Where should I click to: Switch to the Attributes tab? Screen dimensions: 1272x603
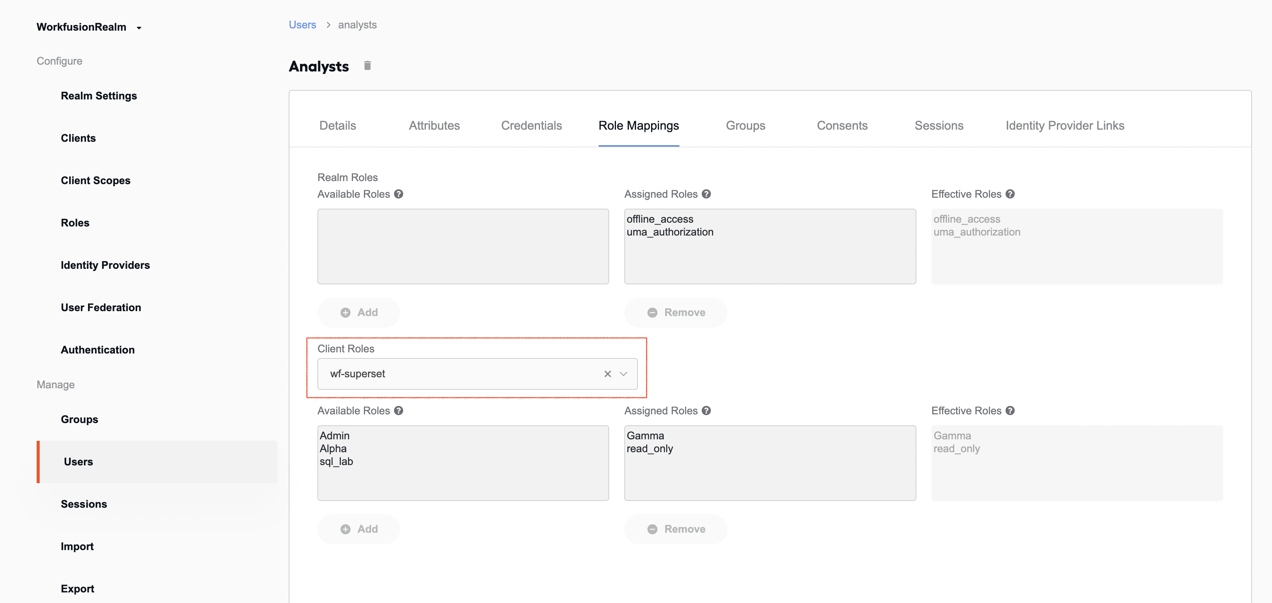point(434,126)
